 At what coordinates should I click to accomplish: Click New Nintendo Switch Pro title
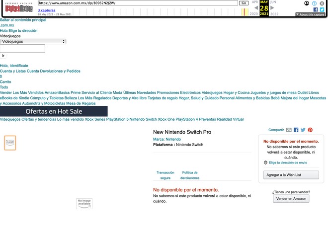click(x=182, y=132)
